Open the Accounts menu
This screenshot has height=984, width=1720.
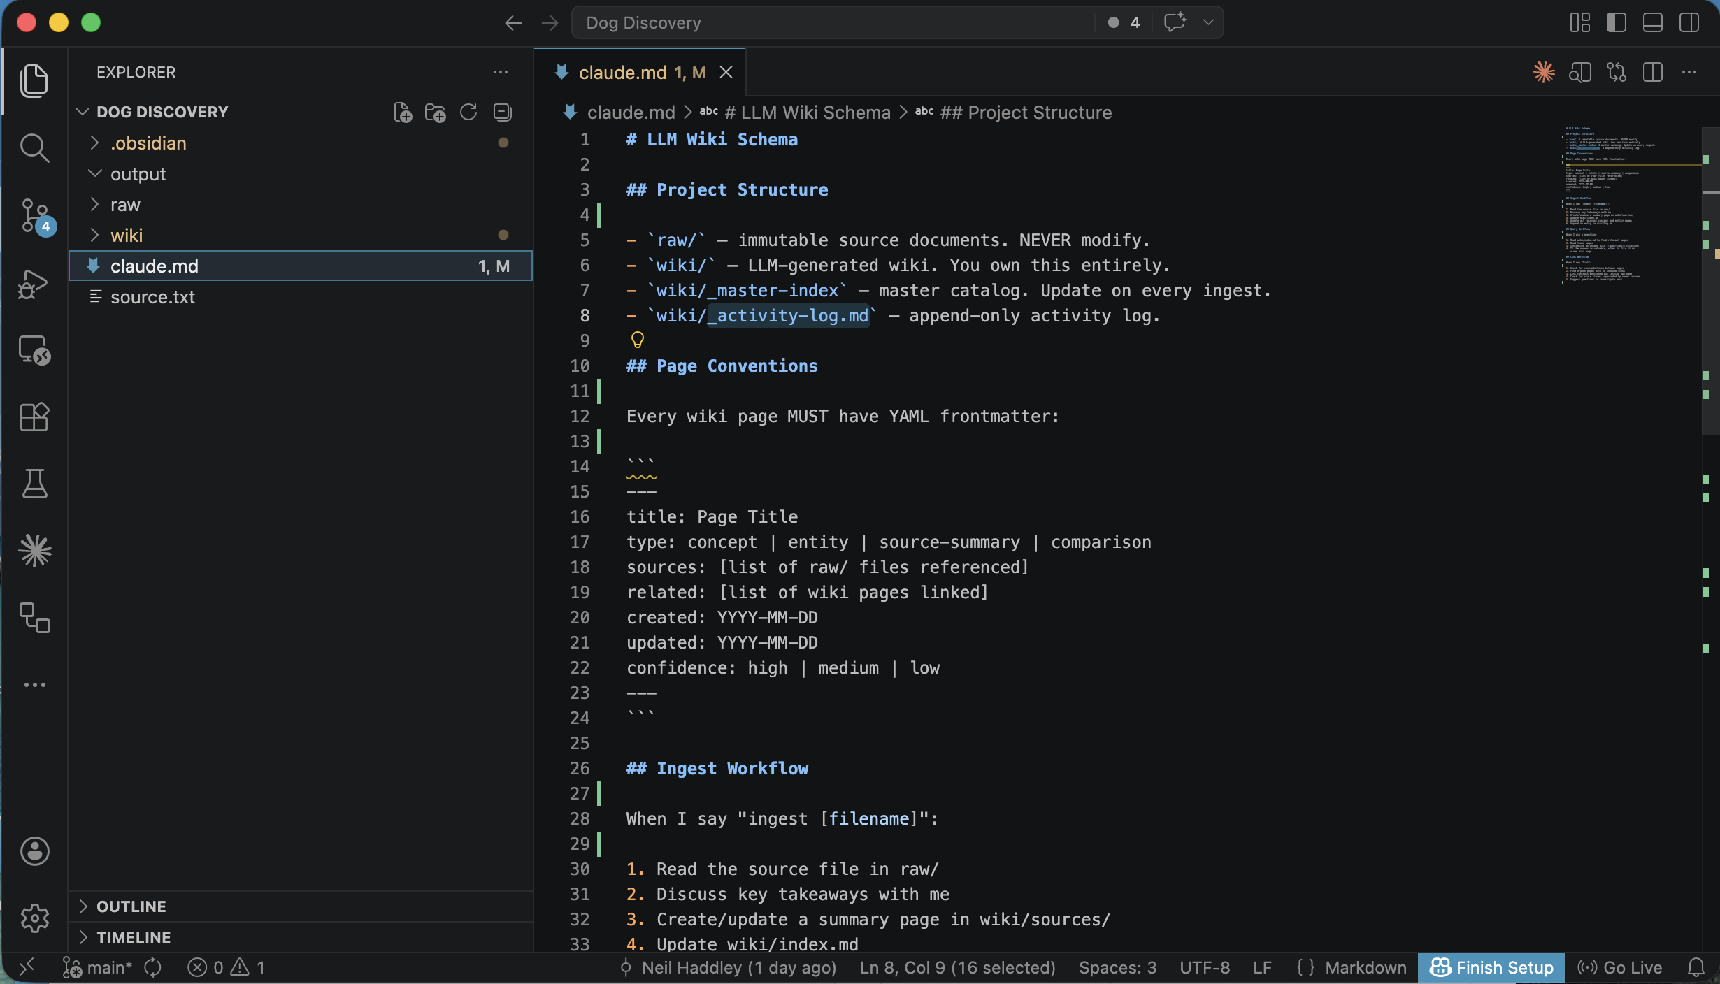click(34, 851)
